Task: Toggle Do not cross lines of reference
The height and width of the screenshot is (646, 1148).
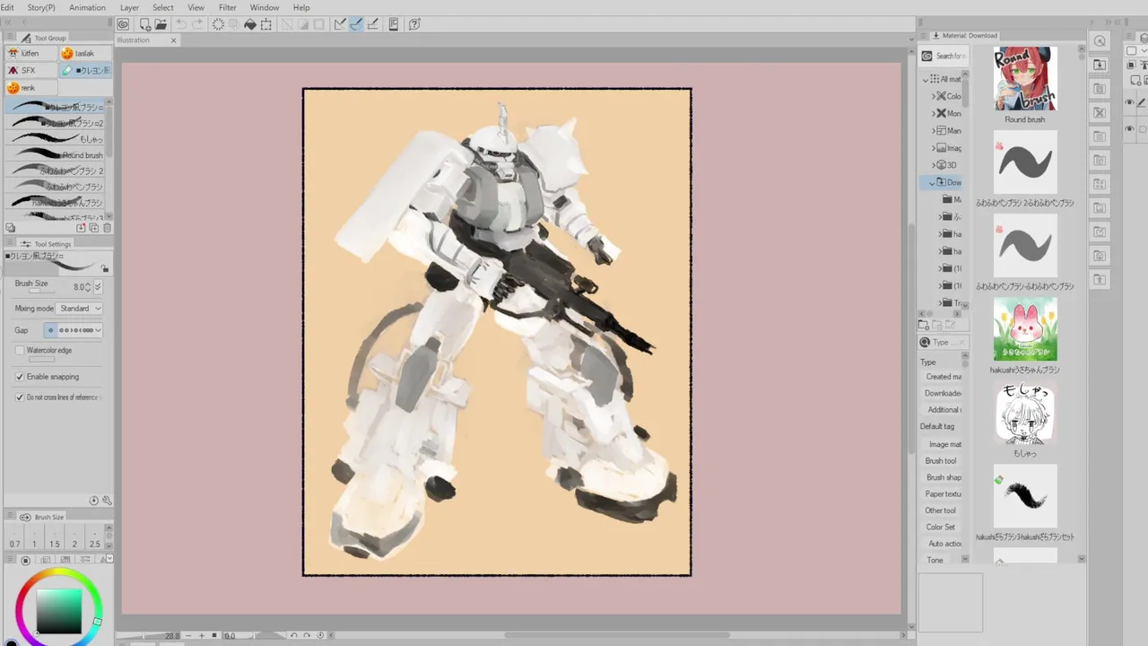Action: [x=20, y=397]
